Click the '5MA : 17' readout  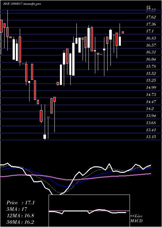[17, 209]
